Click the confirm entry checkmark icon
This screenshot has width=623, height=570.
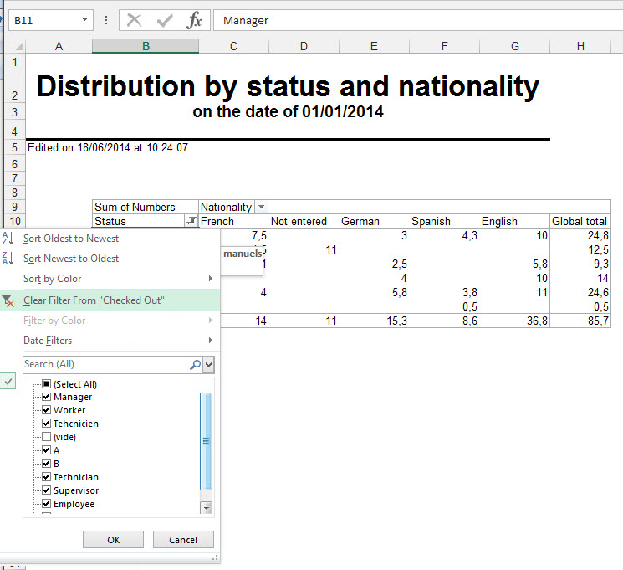(165, 21)
